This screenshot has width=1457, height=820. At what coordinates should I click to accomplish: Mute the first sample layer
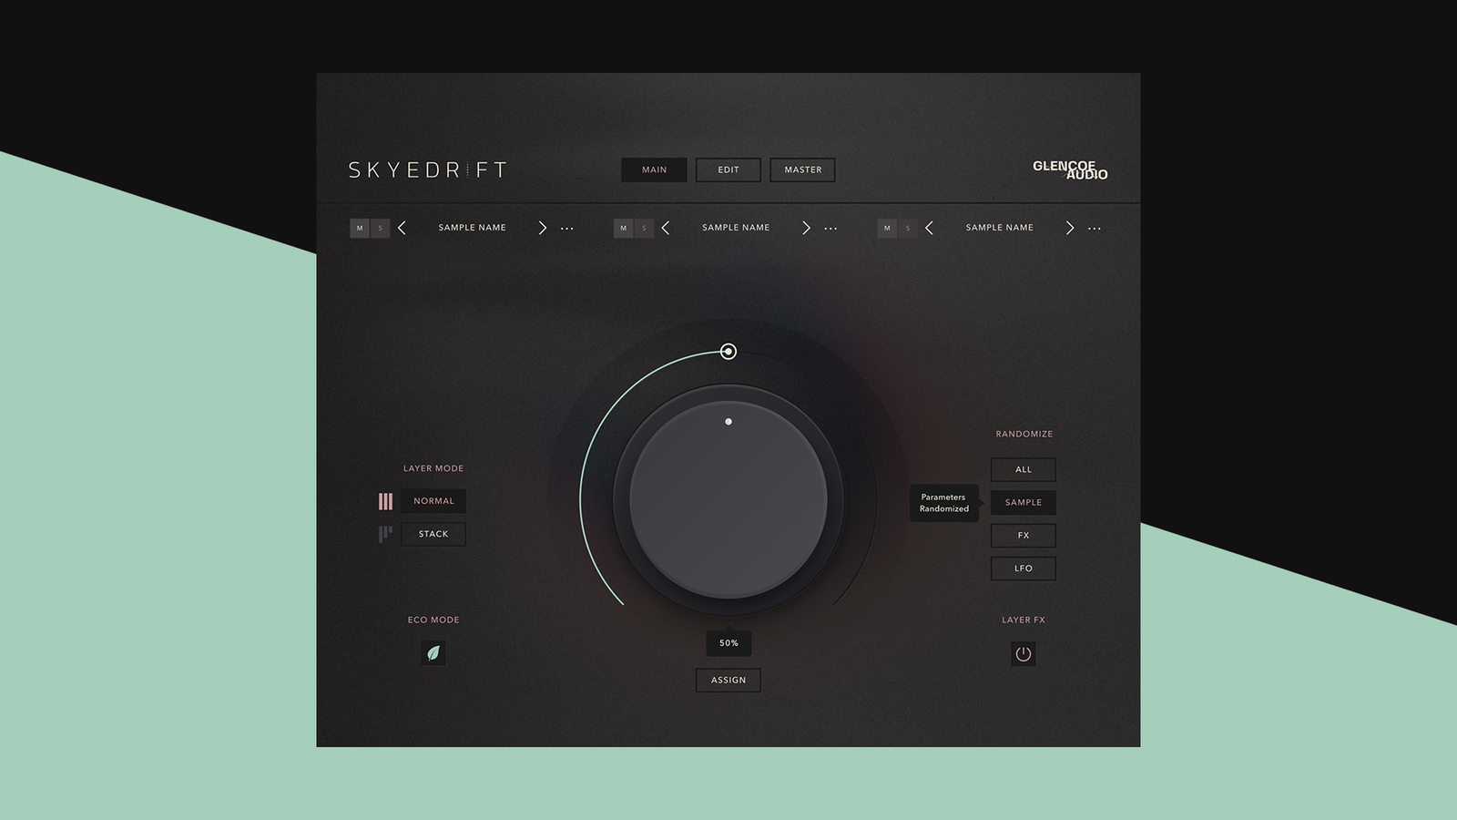tap(360, 228)
